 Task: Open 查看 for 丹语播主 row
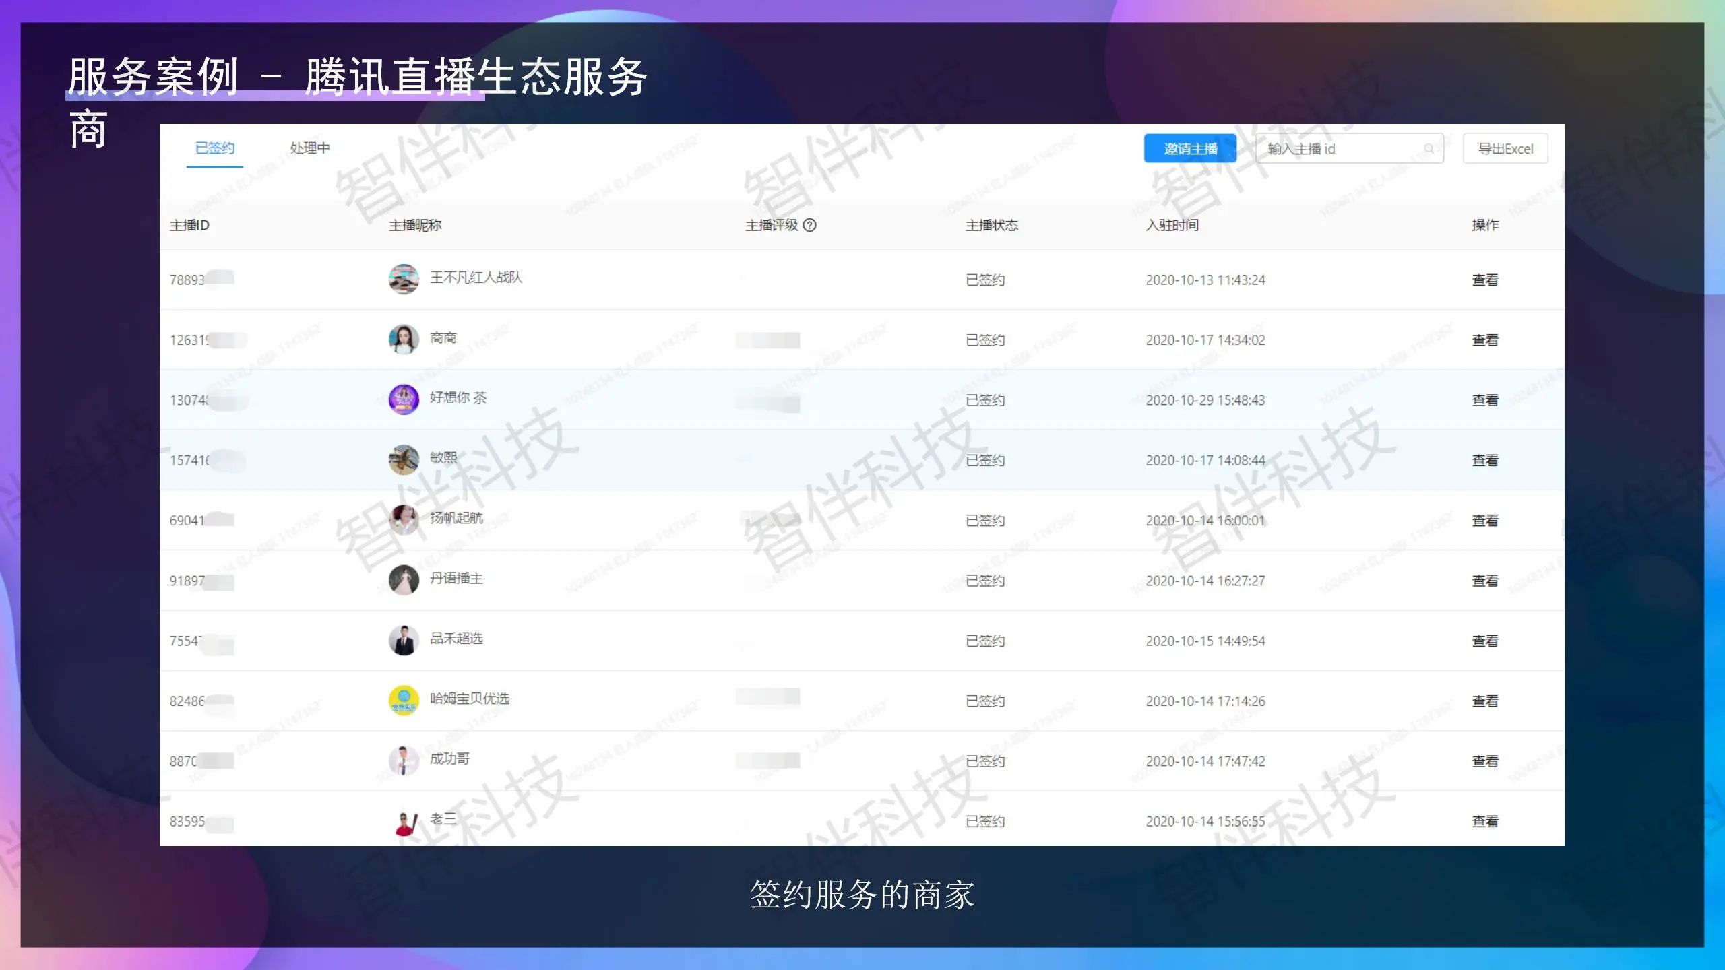pos(1484,581)
